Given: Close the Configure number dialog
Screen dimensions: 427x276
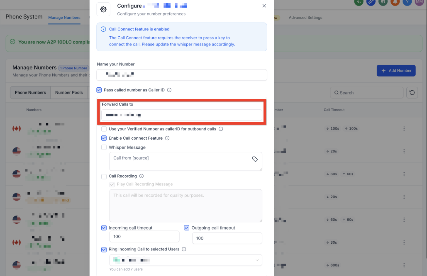Looking at the screenshot, I should click(x=264, y=6).
